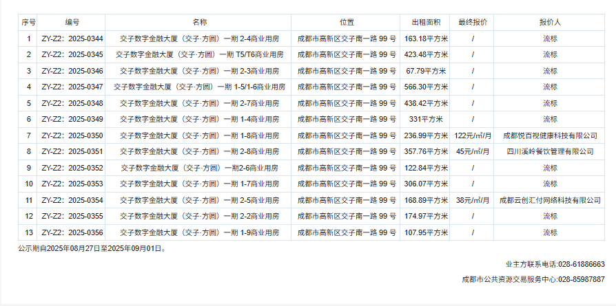
Task: Select code ZY-Z2：2025-0344
Action: (72, 39)
